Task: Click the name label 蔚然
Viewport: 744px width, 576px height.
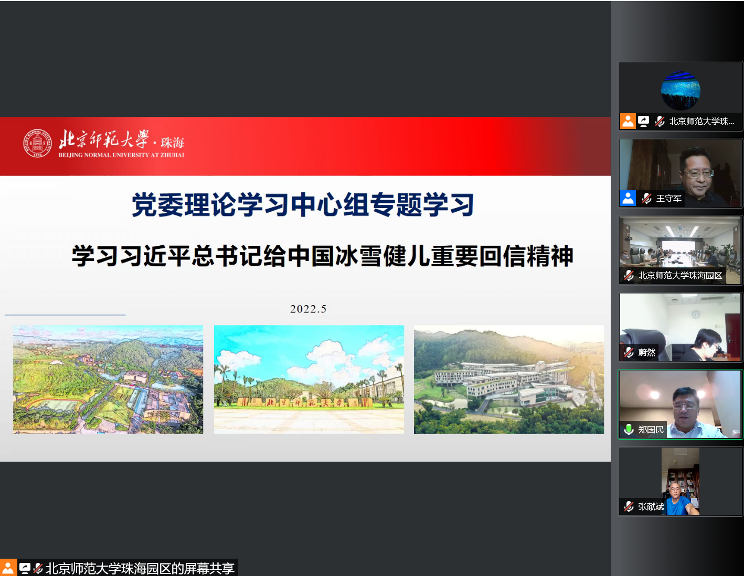Action: 647,353
